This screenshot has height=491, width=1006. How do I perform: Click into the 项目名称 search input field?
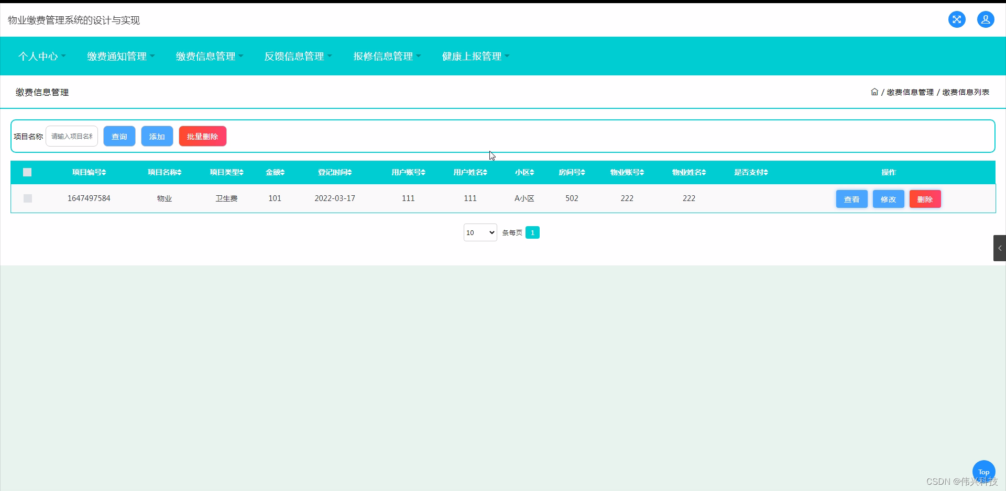[x=71, y=136]
